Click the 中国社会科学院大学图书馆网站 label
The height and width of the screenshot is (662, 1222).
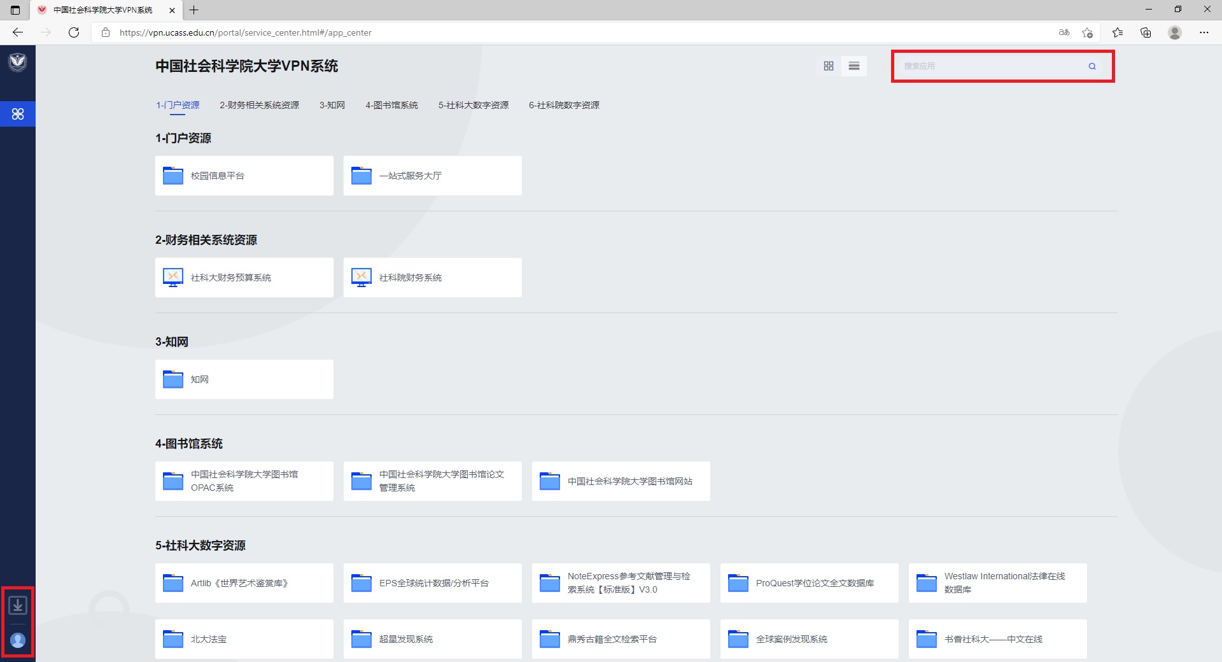click(630, 481)
